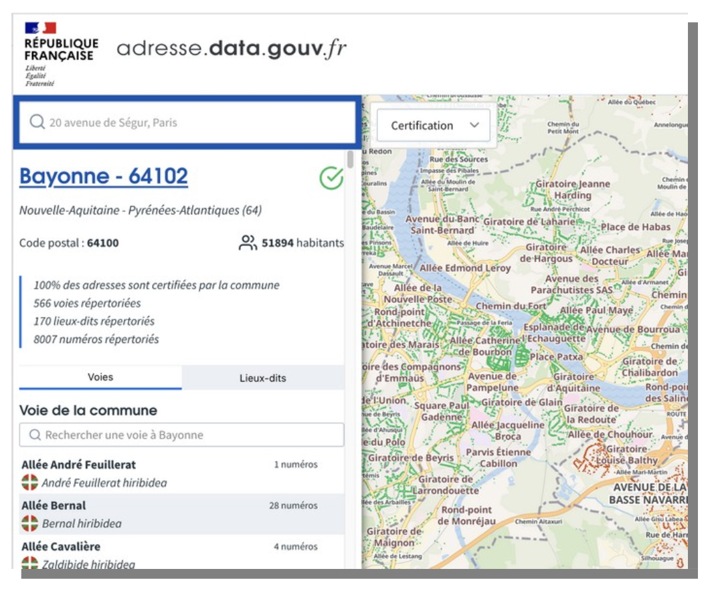
Task: Select the Allée Cavalière street row
Action: click(x=181, y=552)
